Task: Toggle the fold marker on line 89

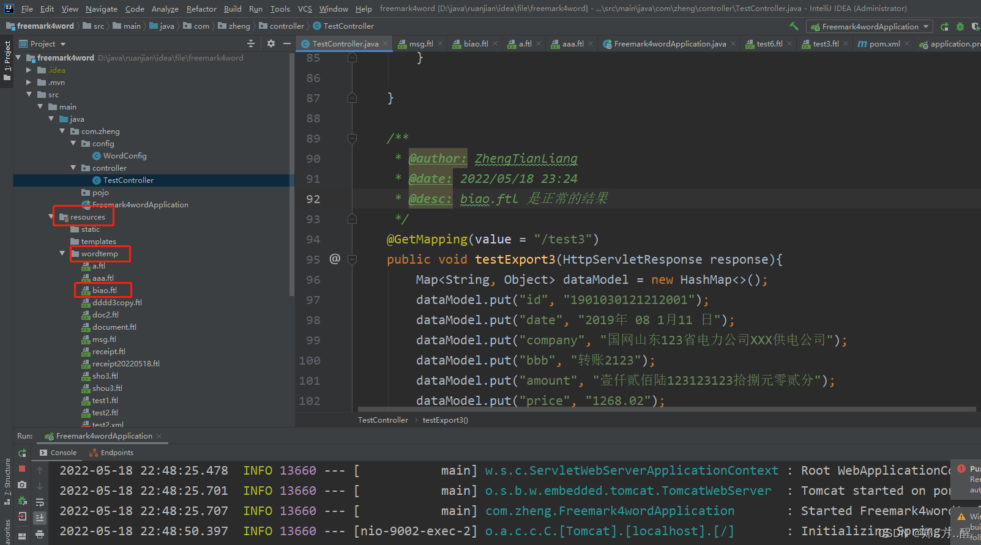Action: pyautogui.click(x=352, y=138)
